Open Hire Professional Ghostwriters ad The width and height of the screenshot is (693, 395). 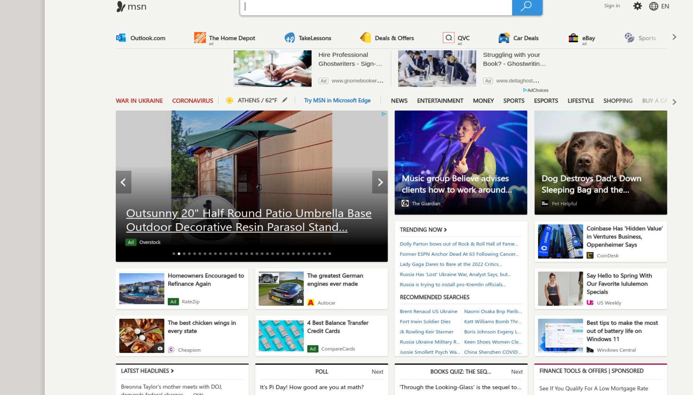[312, 68]
